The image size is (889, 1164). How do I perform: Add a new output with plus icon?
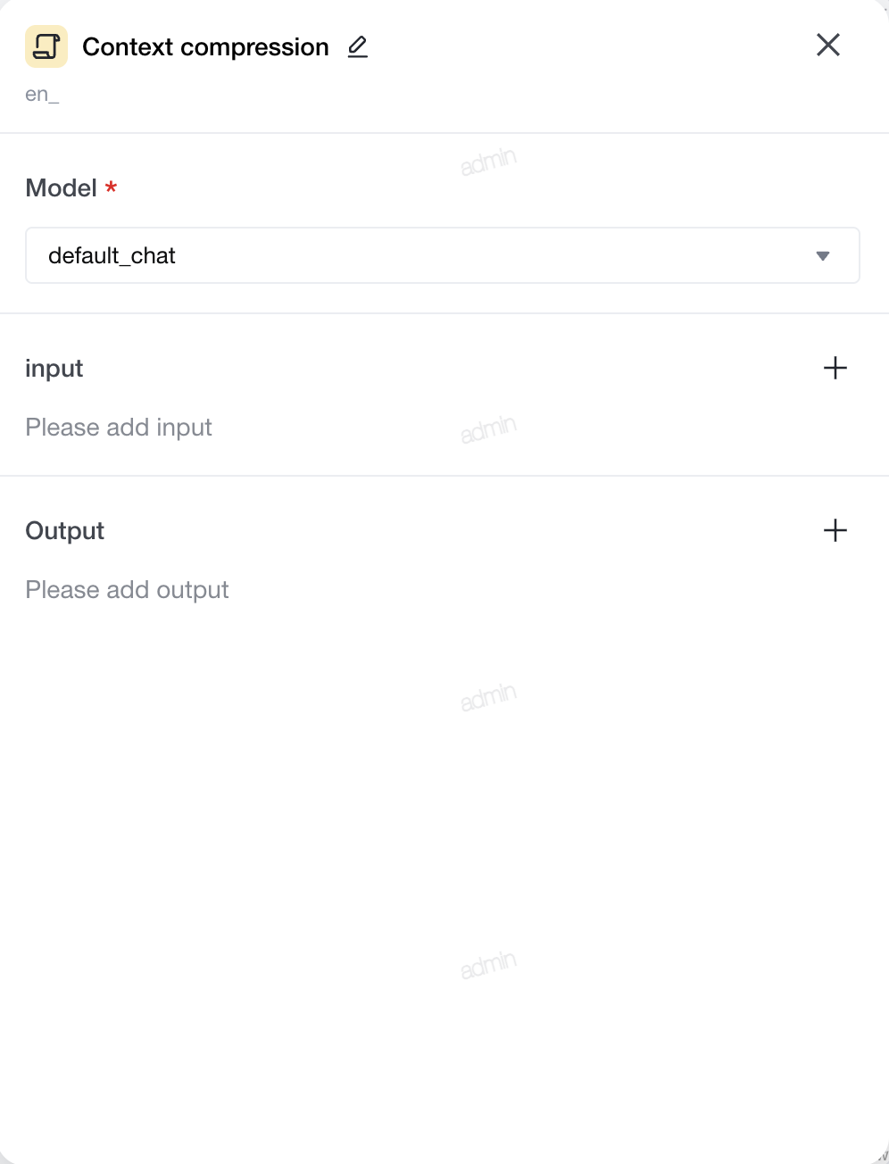tap(835, 530)
